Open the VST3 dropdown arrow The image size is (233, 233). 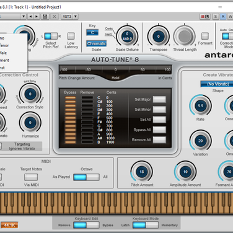point(76,16)
